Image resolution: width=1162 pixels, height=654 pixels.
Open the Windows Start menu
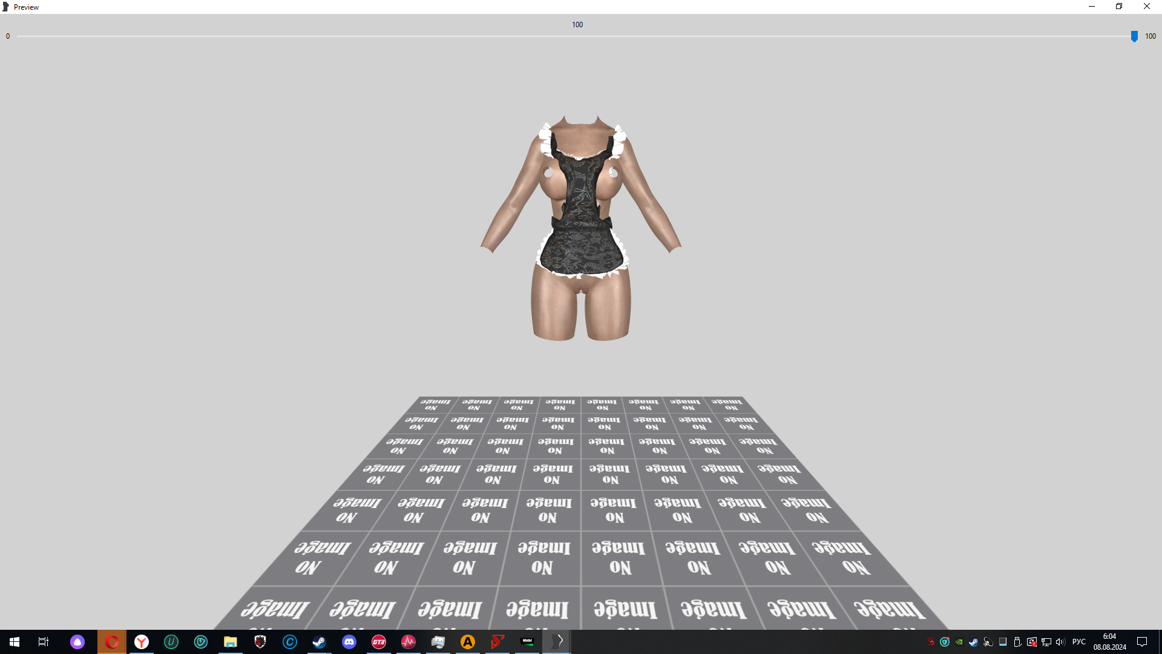(15, 642)
